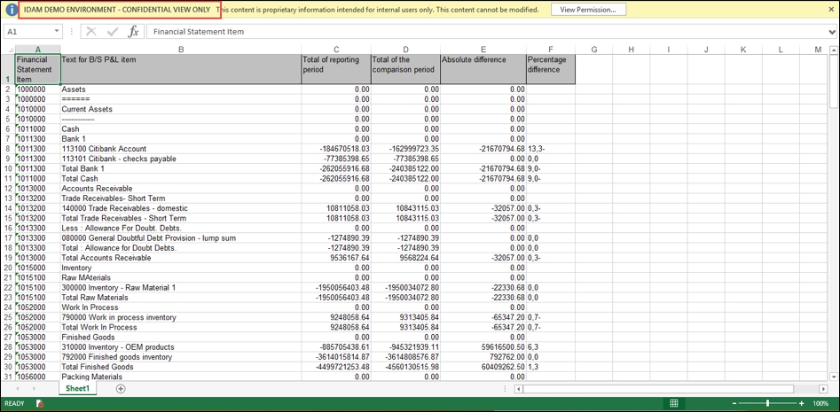Screen dimensions: 840x412
Task: Select column G header
Action: click(x=594, y=50)
